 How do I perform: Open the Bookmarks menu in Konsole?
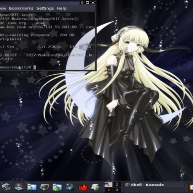21,8
